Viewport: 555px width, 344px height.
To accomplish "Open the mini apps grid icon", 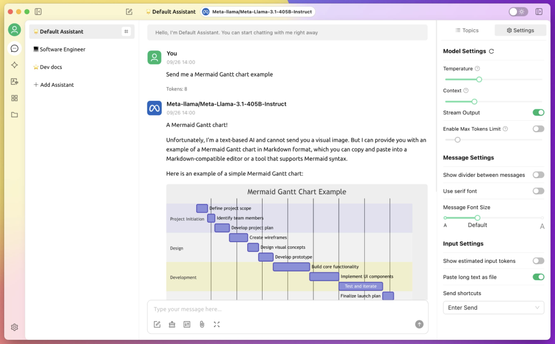I will click(x=14, y=98).
